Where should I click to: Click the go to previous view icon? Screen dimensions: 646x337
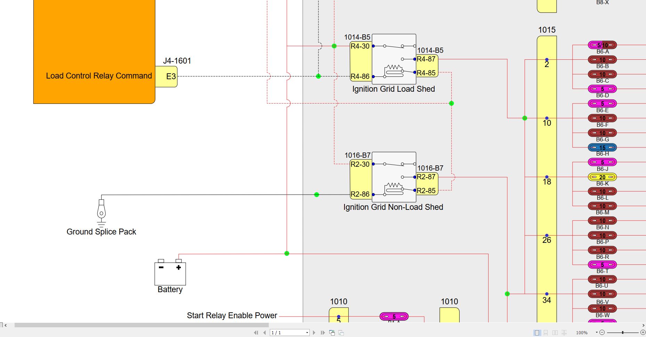click(332, 333)
